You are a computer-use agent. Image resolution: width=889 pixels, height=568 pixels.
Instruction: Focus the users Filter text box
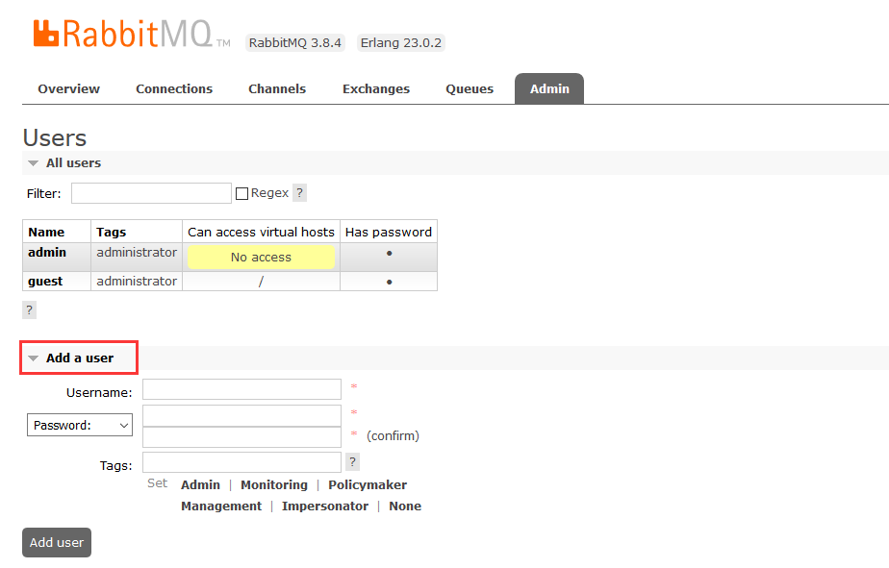(151, 193)
